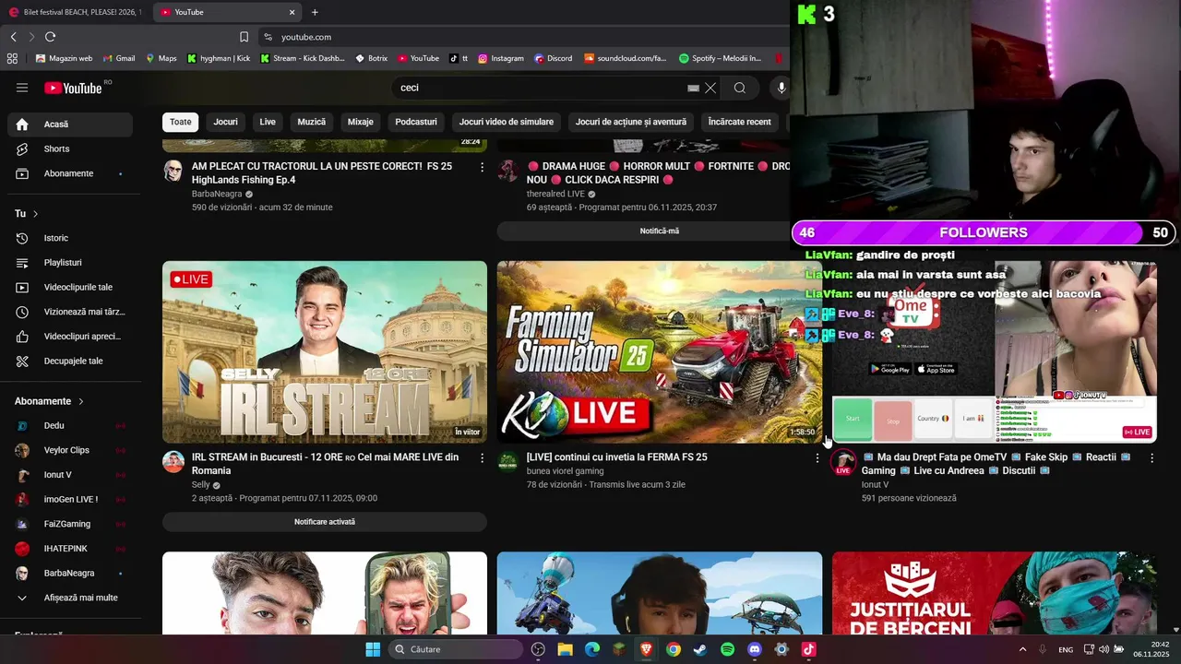This screenshot has width=1181, height=664.
Task: Open the YouTube hamburger guide menu
Action: [x=22, y=88]
